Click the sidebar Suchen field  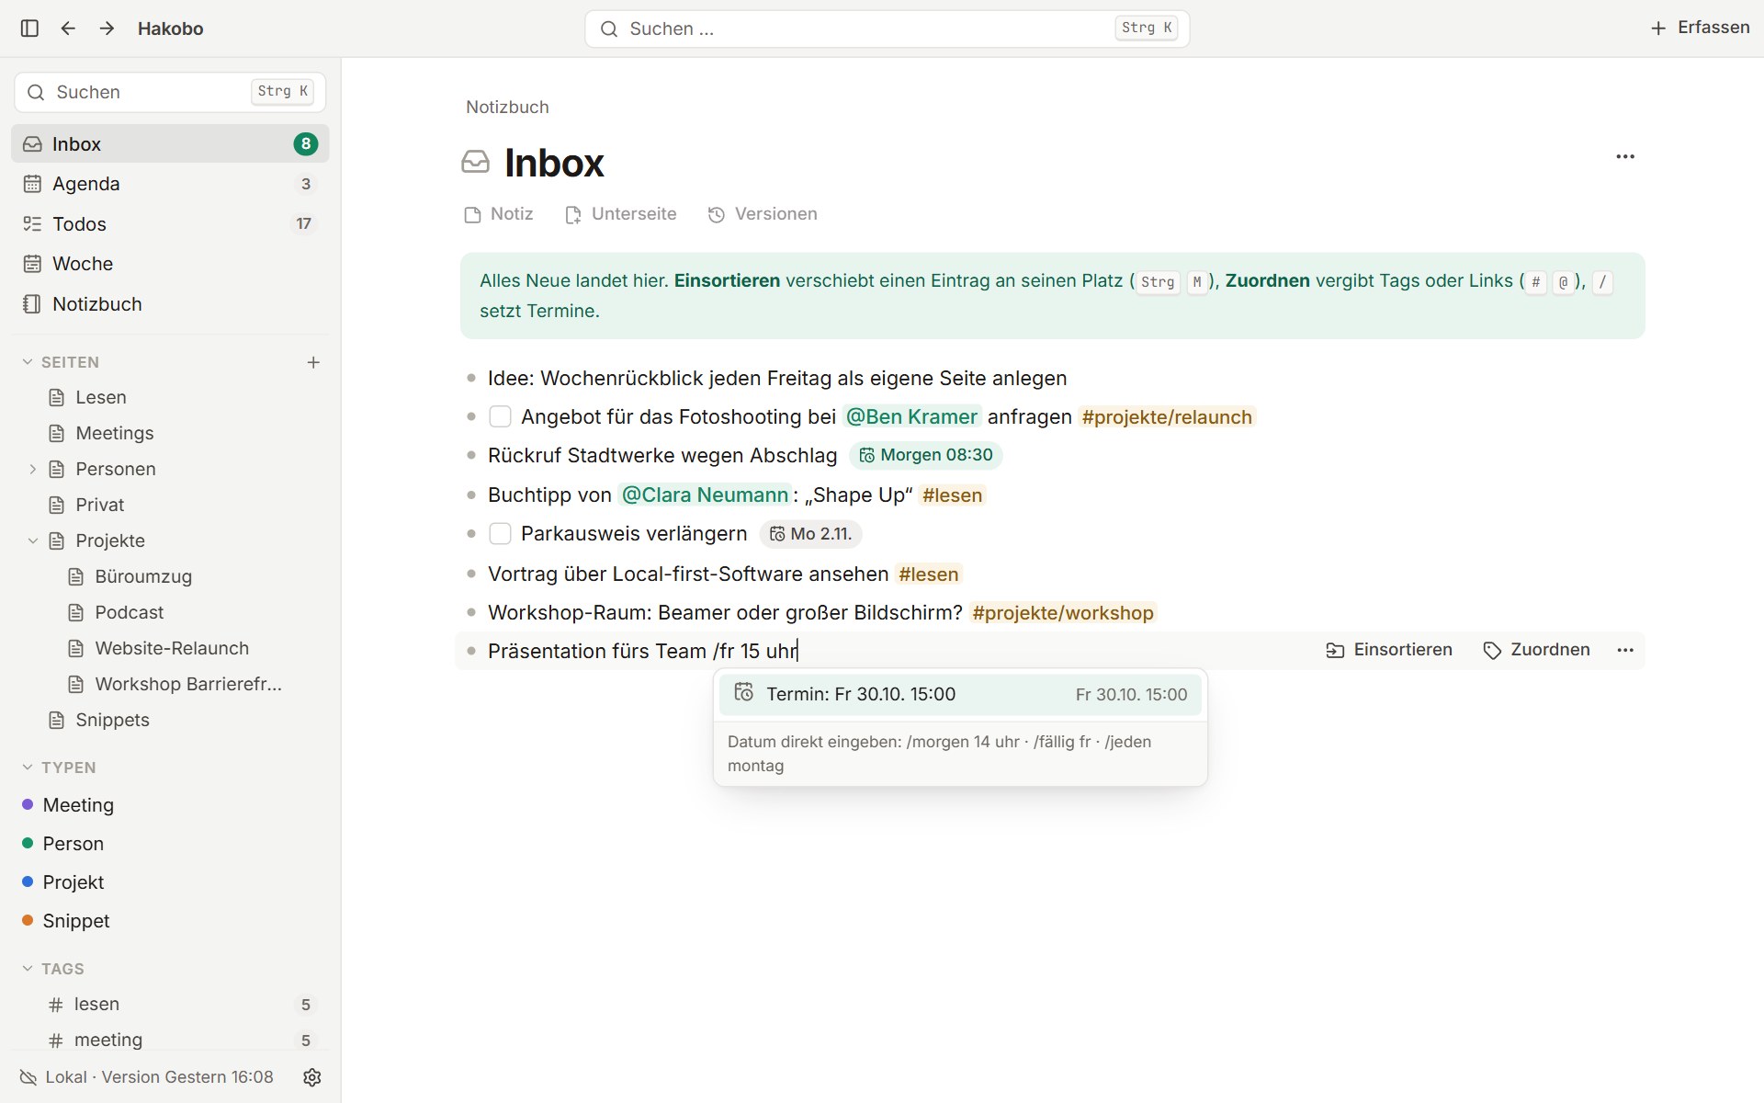[170, 92]
